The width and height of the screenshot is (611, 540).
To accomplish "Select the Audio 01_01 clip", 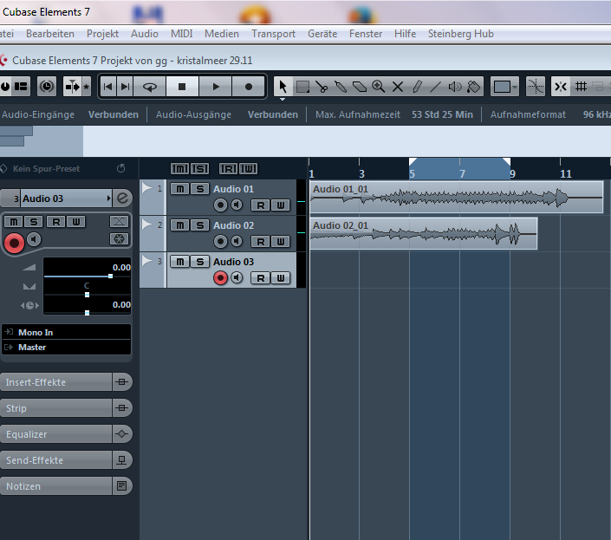I will click(457, 197).
